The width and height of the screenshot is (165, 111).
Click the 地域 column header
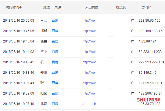(46, 7)
